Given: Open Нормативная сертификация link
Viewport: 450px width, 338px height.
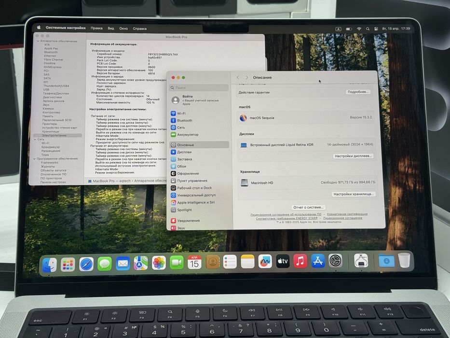Looking at the screenshot, I should coord(347,214).
